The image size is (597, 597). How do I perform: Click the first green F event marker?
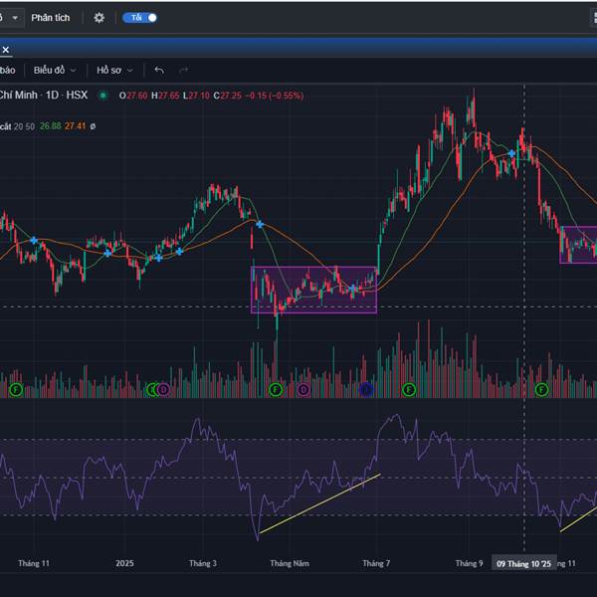point(16,389)
